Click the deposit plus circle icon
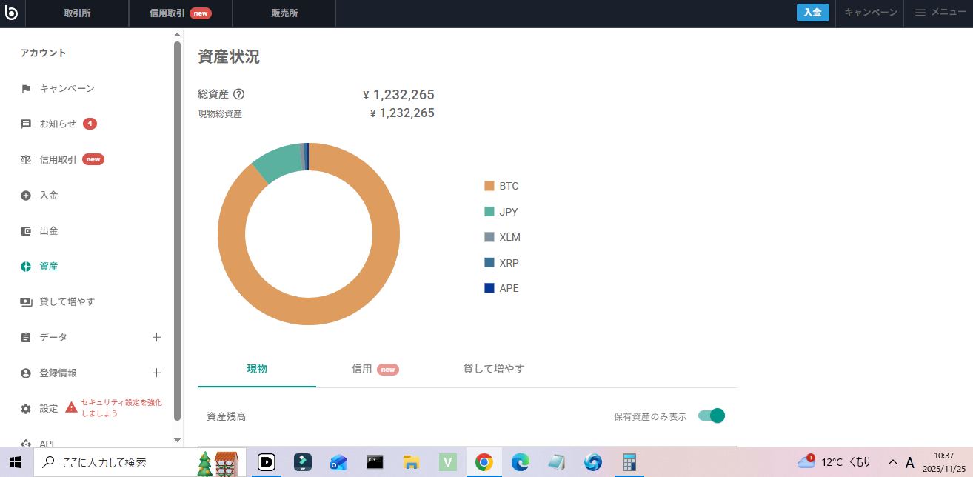This screenshot has width=973, height=477. 26,196
